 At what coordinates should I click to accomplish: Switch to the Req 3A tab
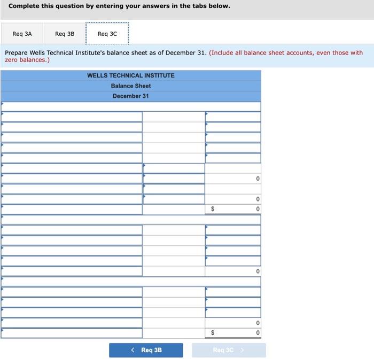click(22, 34)
